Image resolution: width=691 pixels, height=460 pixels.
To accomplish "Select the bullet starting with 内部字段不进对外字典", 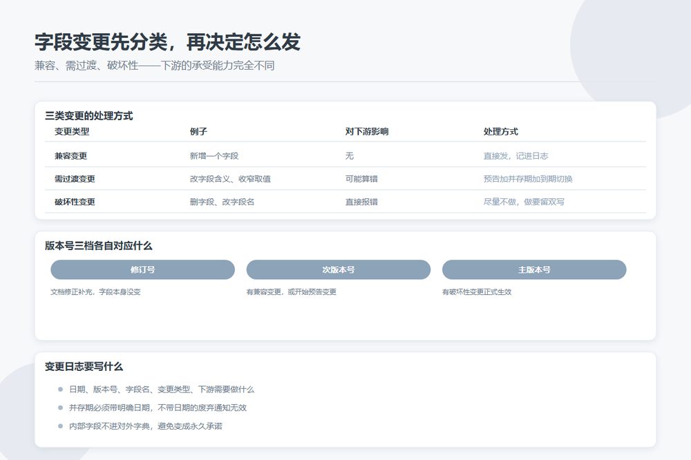I will (x=146, y=427).
